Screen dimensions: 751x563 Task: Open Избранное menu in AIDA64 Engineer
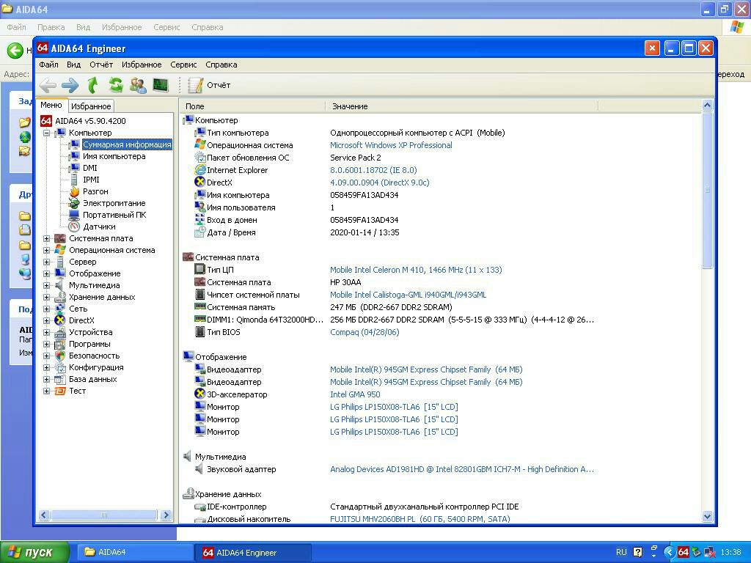pyautogui.click(x=142, y=65)
